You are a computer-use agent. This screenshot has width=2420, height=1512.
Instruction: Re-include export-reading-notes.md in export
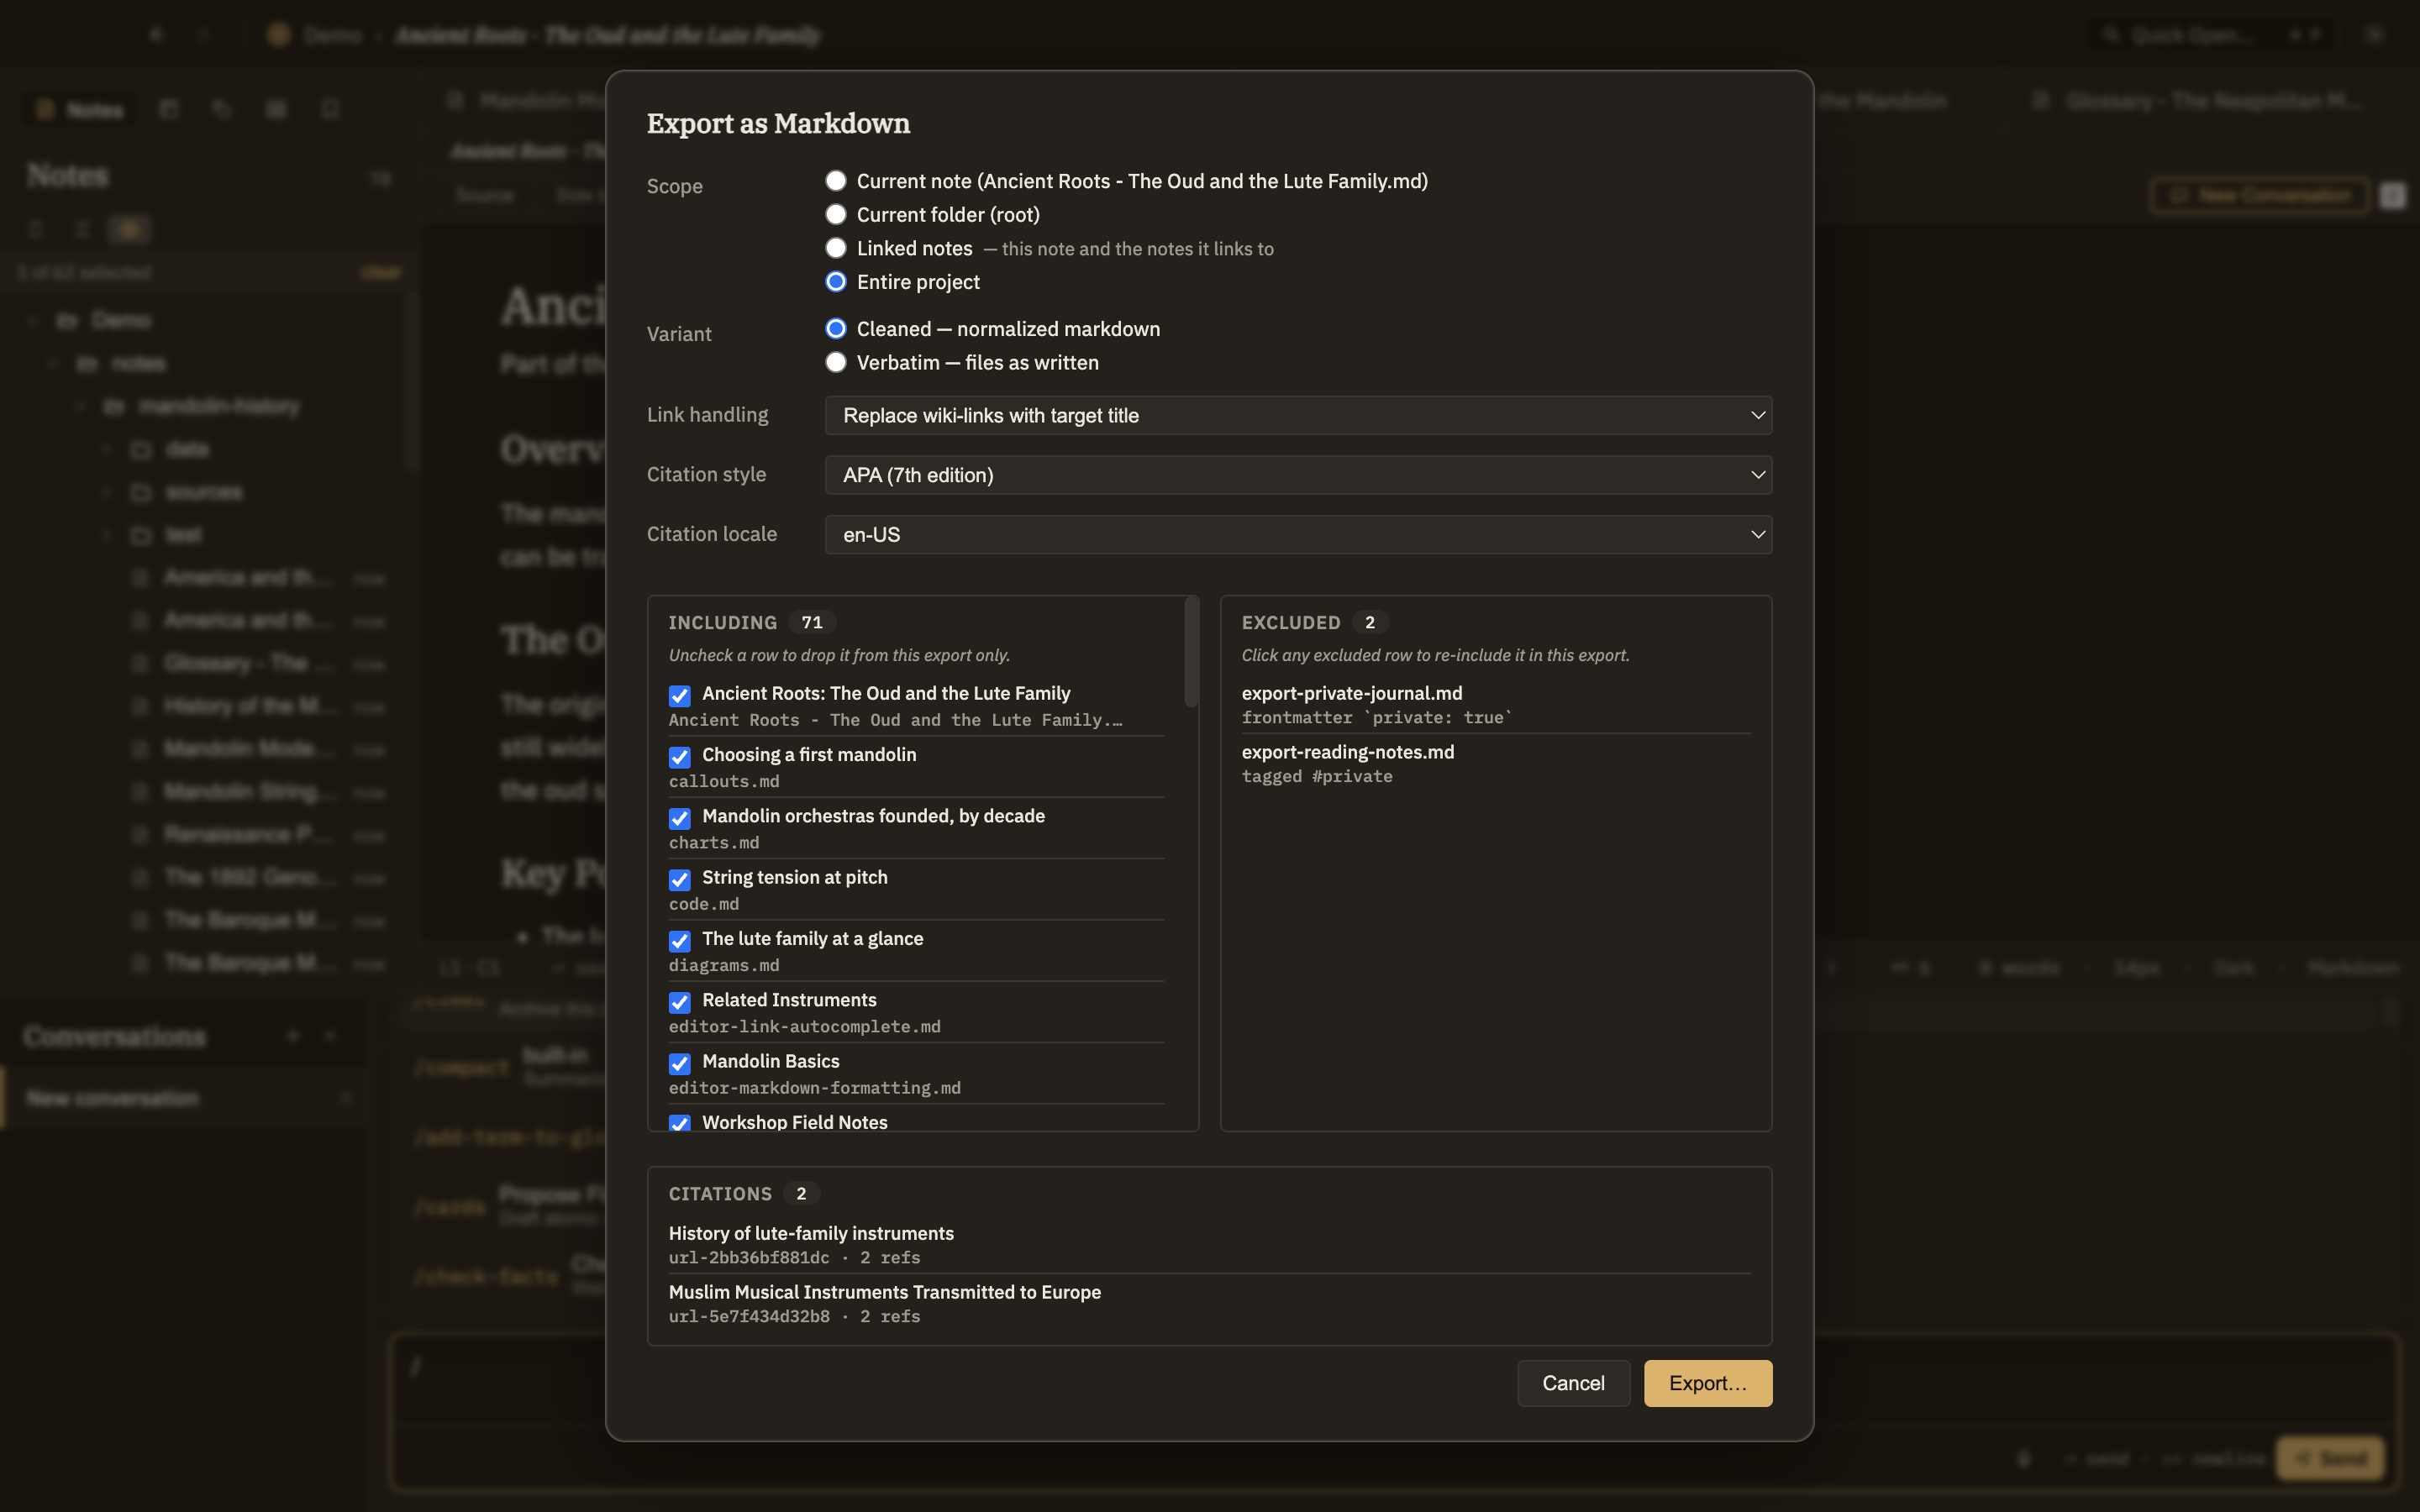(x=1495, y=764)
